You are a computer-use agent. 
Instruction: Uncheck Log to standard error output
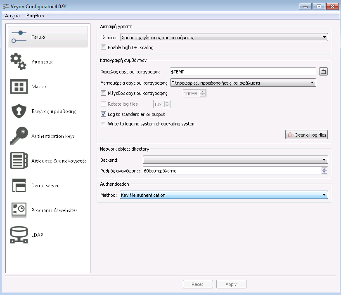[x=103, y=114]
